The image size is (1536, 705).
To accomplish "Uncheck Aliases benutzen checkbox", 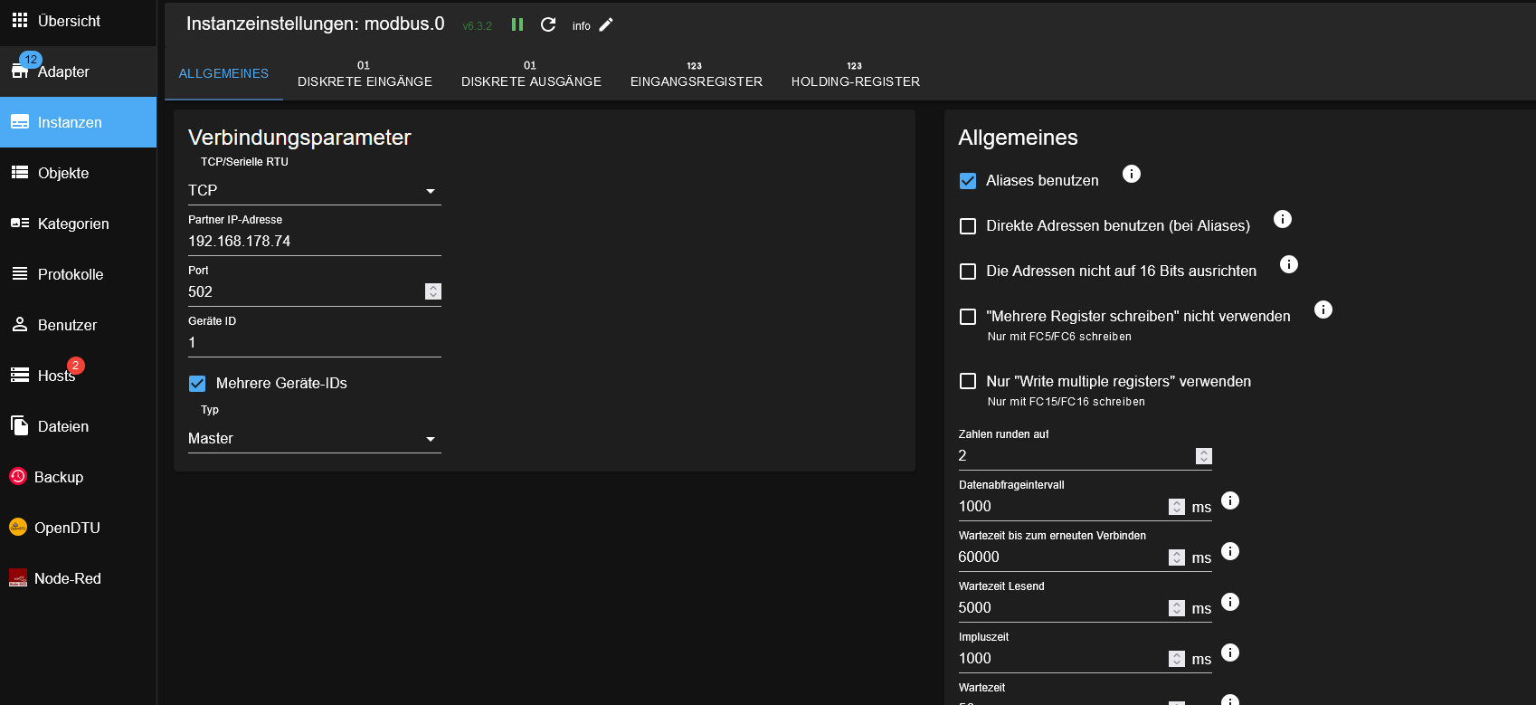I will pos(968,181).
